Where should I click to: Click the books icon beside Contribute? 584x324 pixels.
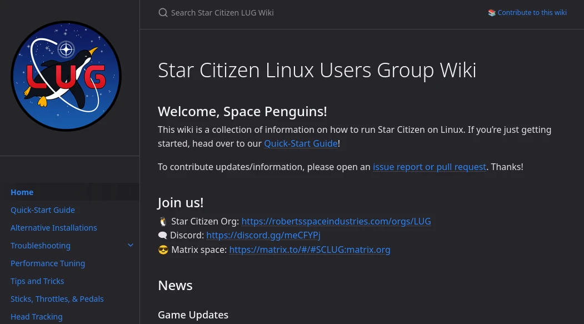point(492,13)
